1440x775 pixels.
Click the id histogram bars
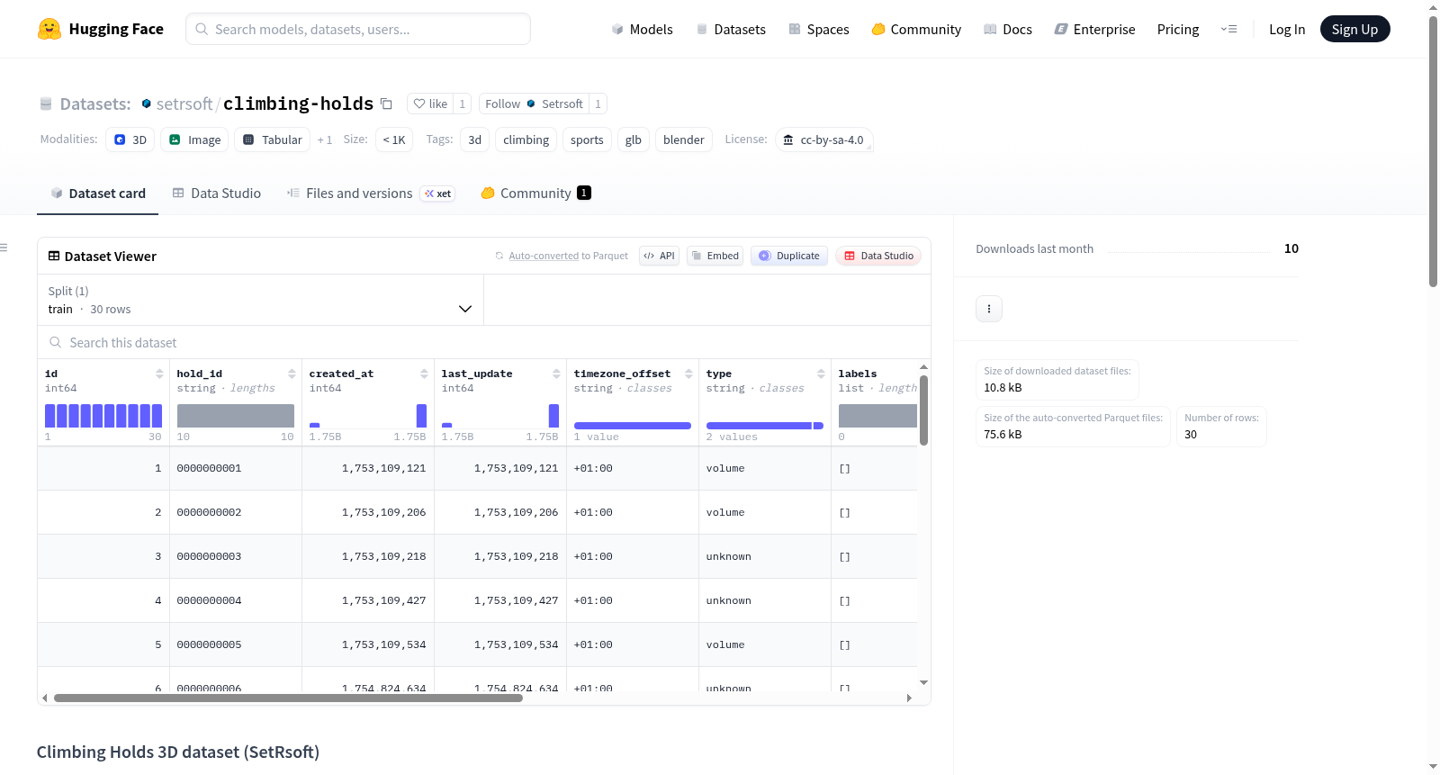[103, 416]
